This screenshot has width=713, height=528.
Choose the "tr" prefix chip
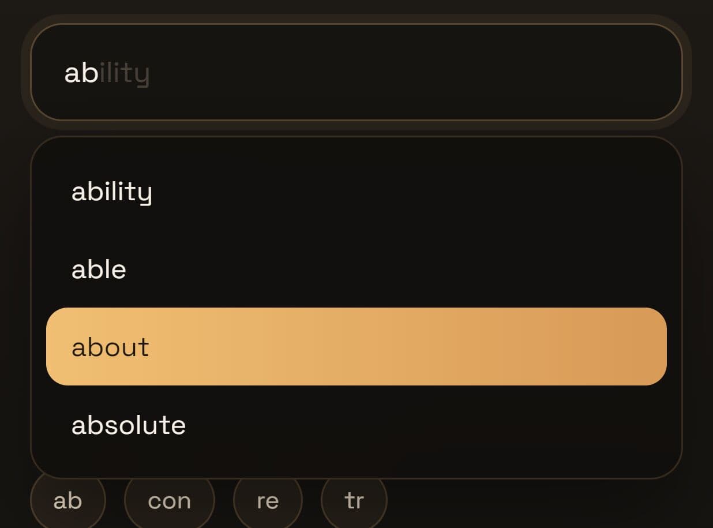pos(354,500)
